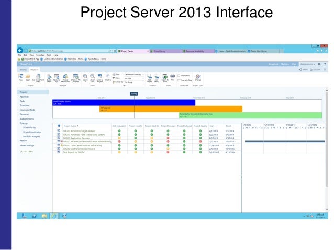Open the browser Favorites menu
The width and height of the screenshot is (334, 250).
pos(40,55)
